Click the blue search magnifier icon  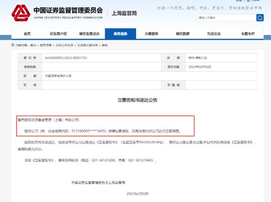(x=260, y=18)
